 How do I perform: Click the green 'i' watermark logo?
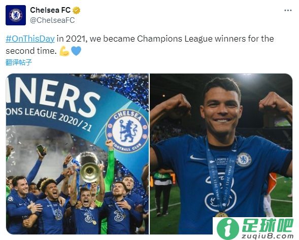coord(228,228)
